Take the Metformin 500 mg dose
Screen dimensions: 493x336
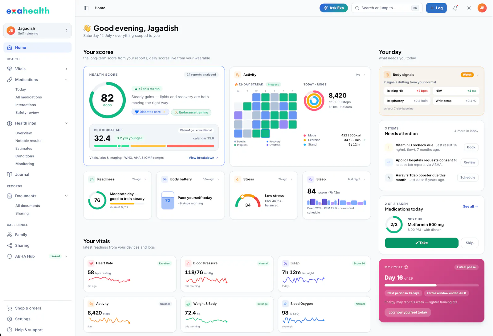coord(422,243)
